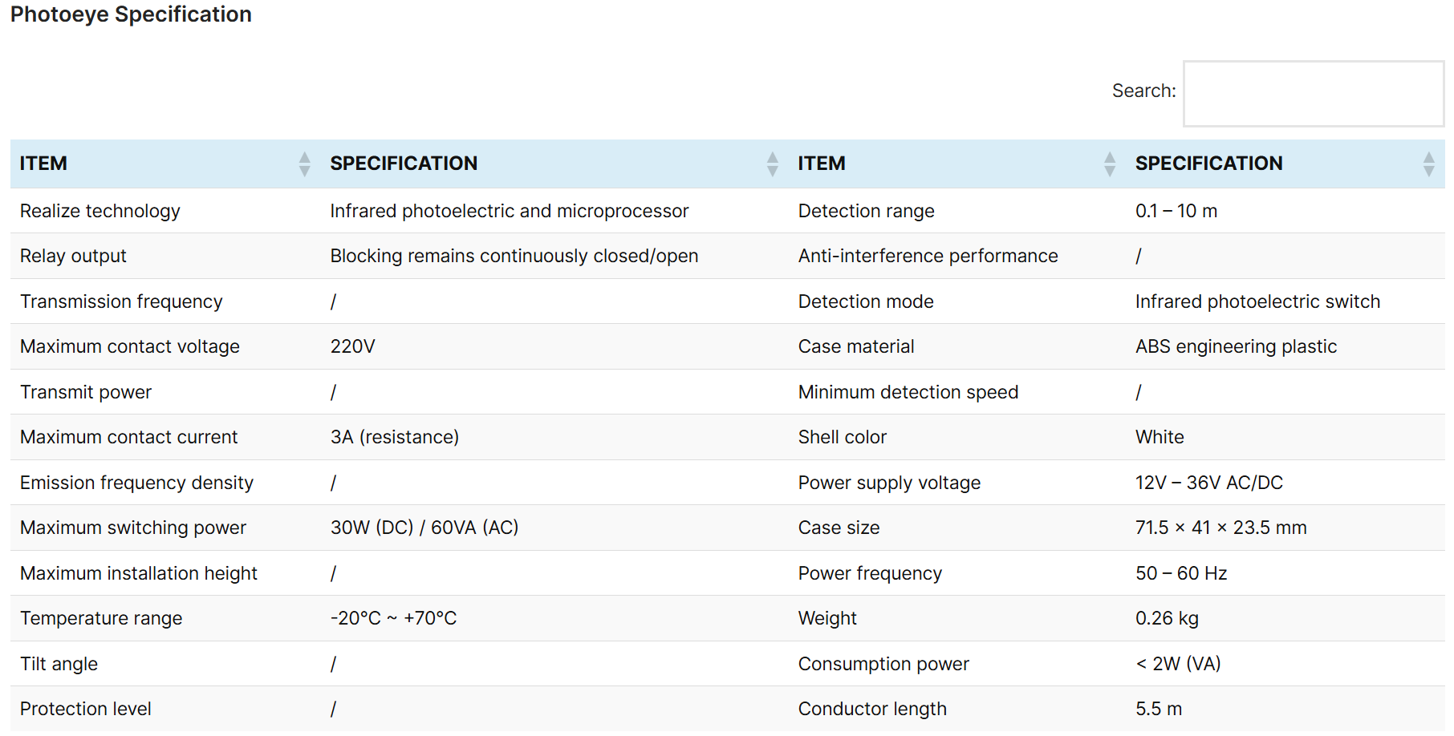Image resolution: width=1454 pixels, height=736 pixels.
Task: Click the Search input field
Action: (x=1313, y=94)
